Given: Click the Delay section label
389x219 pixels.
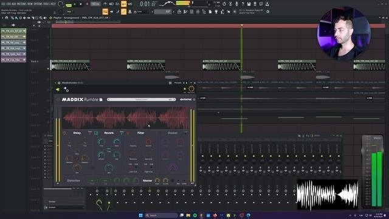Looking at the screenshot, I should point(77,133).
